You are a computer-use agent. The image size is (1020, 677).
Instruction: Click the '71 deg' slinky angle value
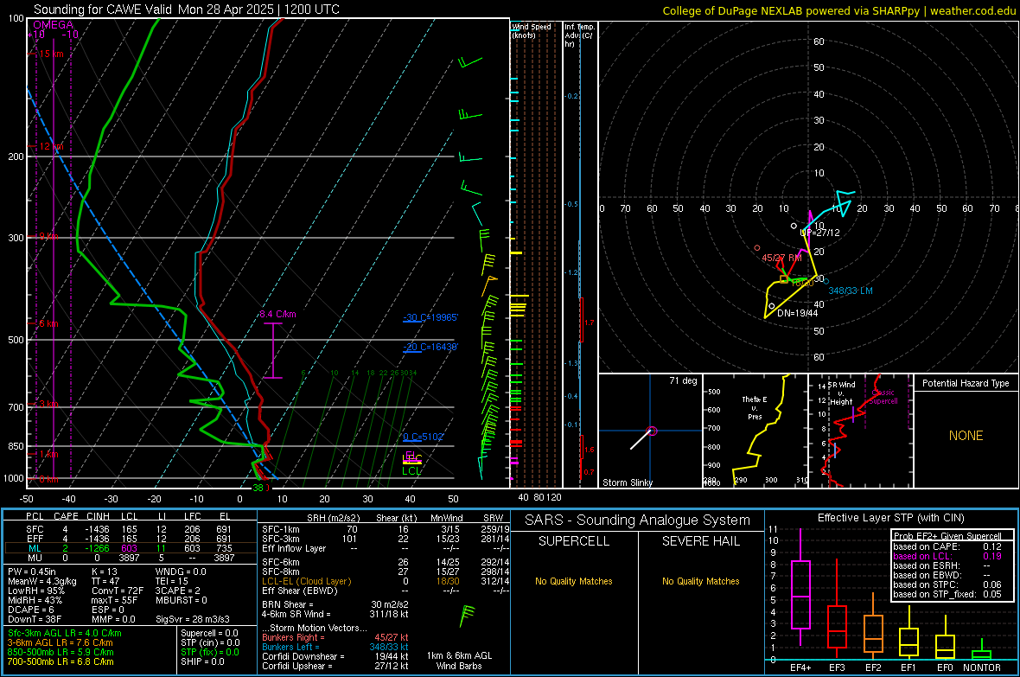coord(683,380)
